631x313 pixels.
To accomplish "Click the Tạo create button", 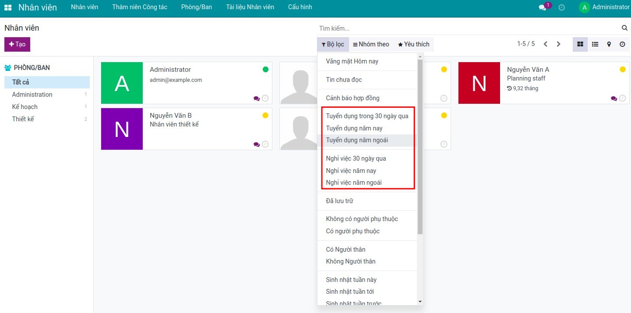I will coord(17,44).
